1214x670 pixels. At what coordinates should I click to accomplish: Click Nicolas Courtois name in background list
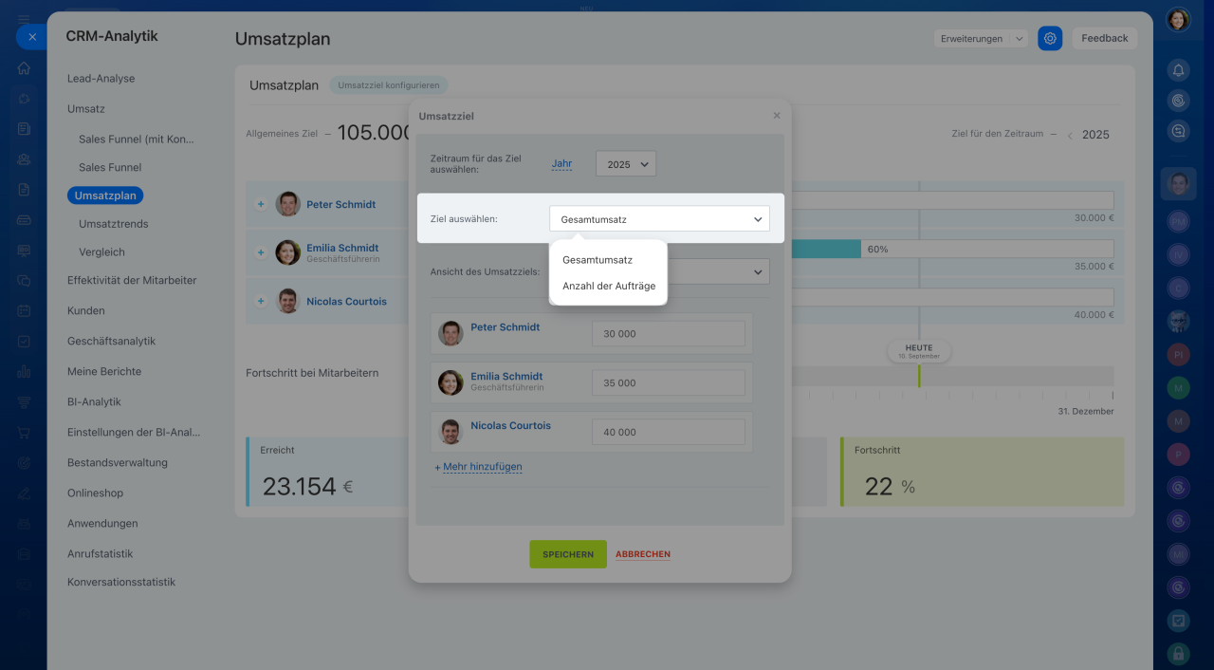tap(346, 302)
